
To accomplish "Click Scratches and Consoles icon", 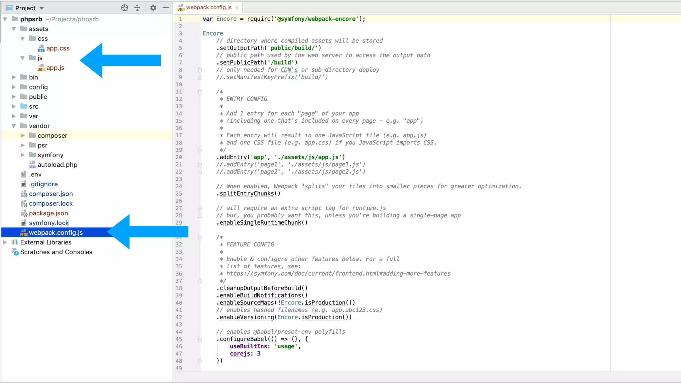I will point(15,252).
